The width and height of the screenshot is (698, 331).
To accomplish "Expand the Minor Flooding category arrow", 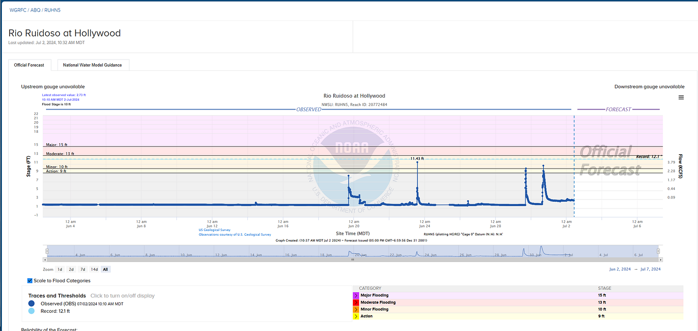I will point(356,309).
